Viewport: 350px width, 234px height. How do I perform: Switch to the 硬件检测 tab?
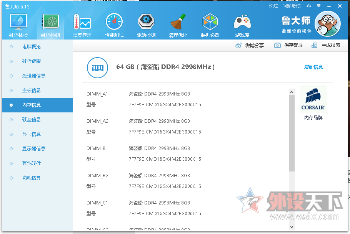[x=50, y=24]
